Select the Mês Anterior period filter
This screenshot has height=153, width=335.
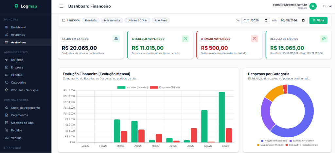point(112,21)
